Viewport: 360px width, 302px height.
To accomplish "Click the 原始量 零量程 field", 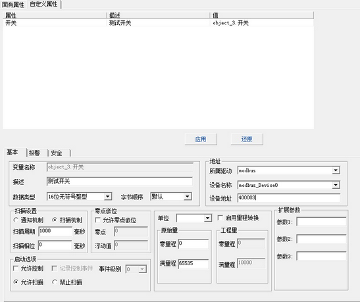I will [193, 243].
